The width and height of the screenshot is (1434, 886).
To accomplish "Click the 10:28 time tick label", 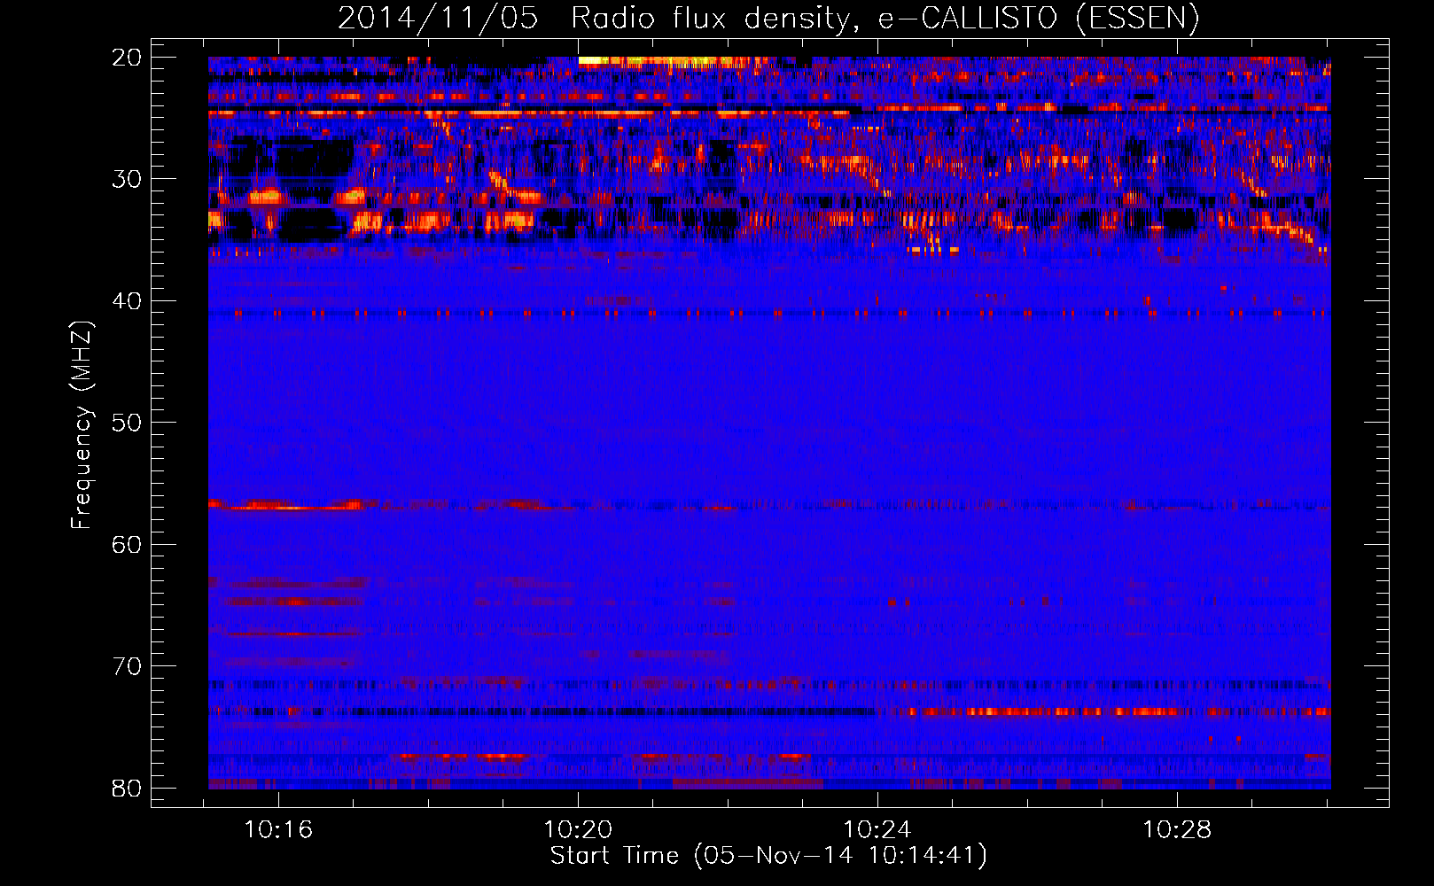I will tap(1177, 830).
